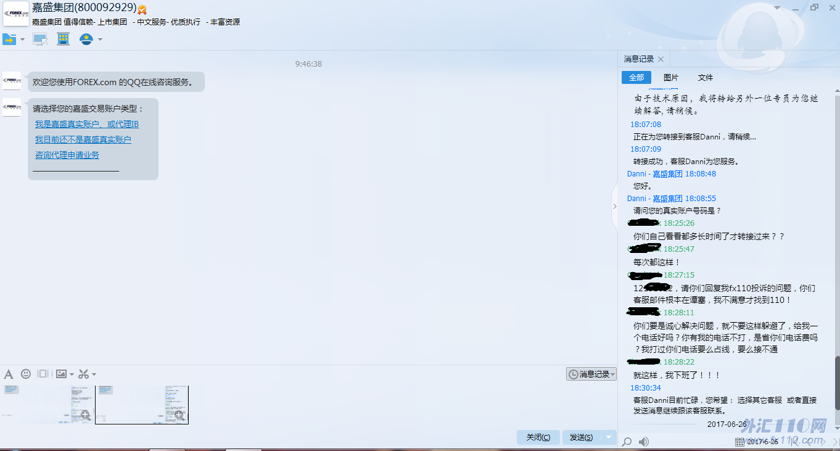Click the message history scrollbar thumb

(x=837, y=383)
